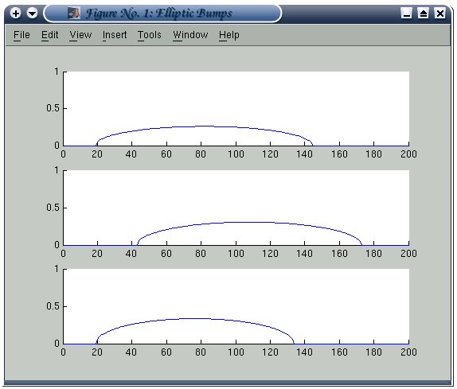
Task: Click the 100 tick label on top axes
Action: (x=236, y=154)
